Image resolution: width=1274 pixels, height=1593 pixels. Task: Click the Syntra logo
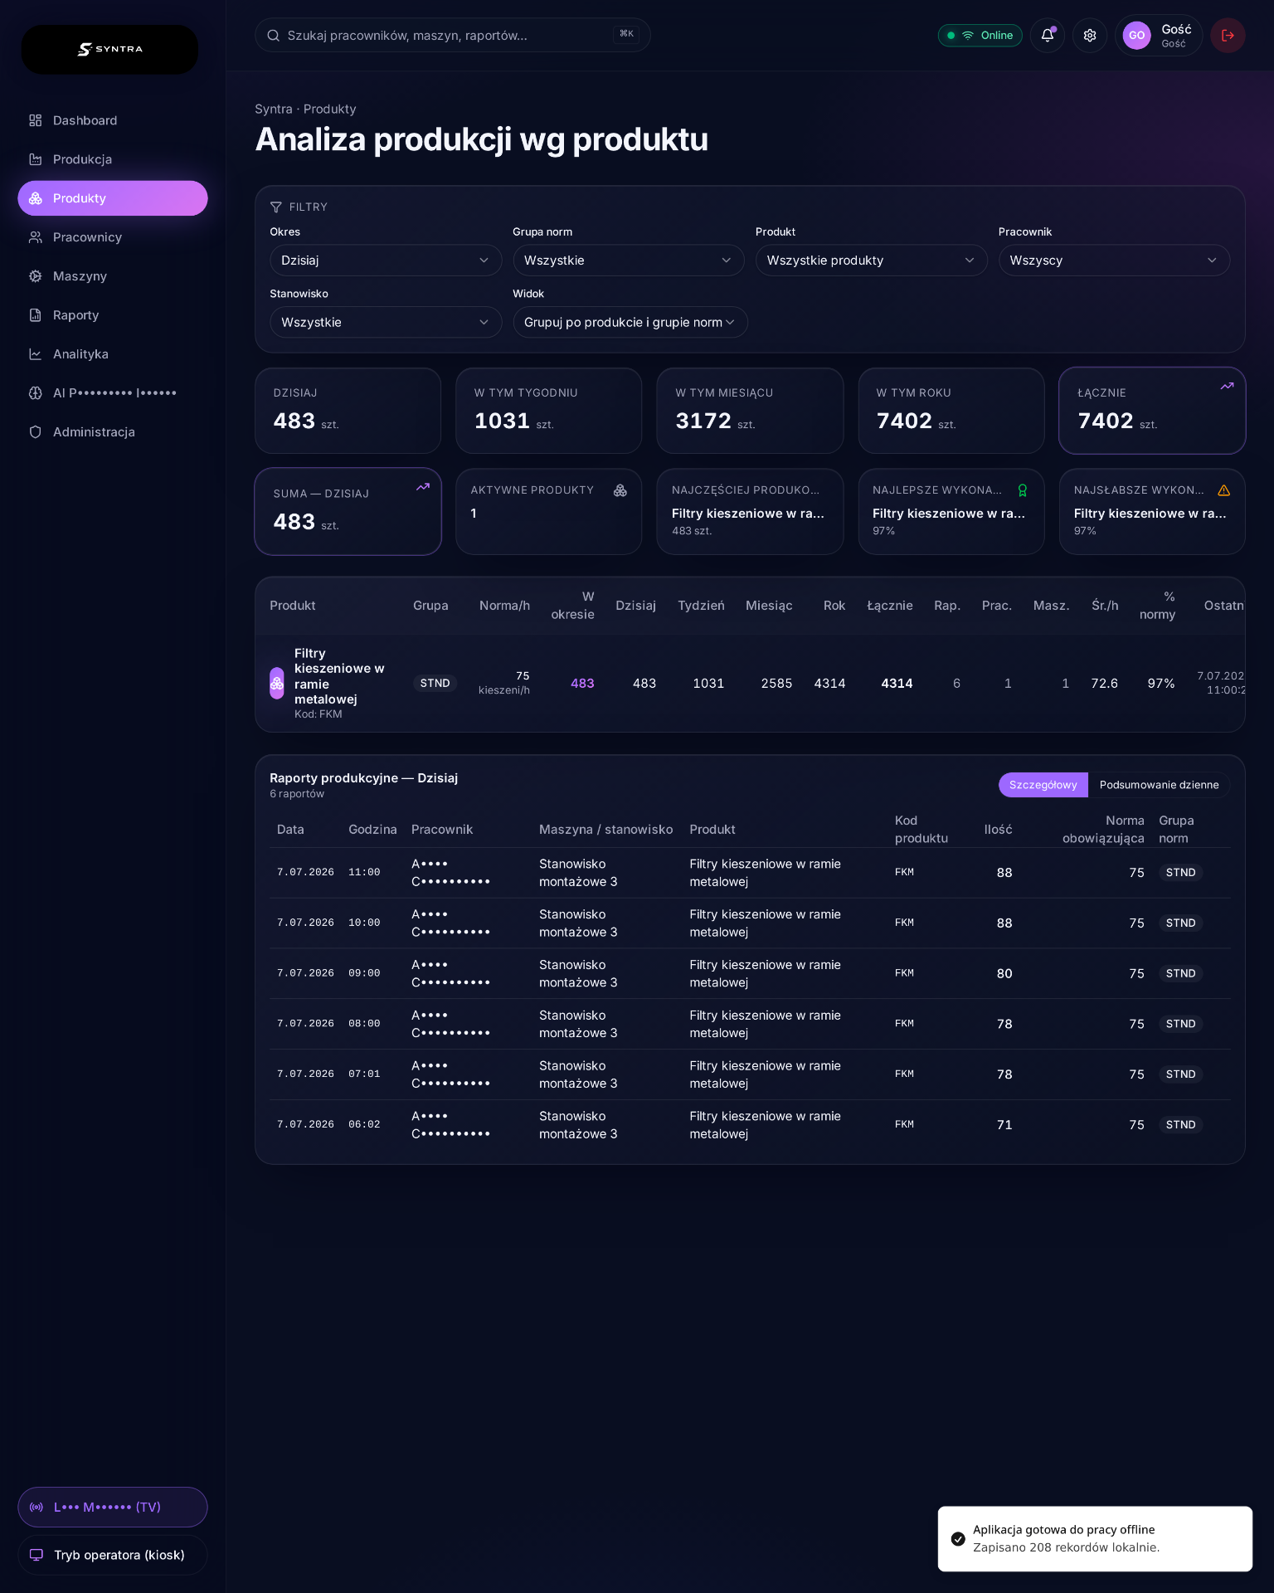pos(109,50)
